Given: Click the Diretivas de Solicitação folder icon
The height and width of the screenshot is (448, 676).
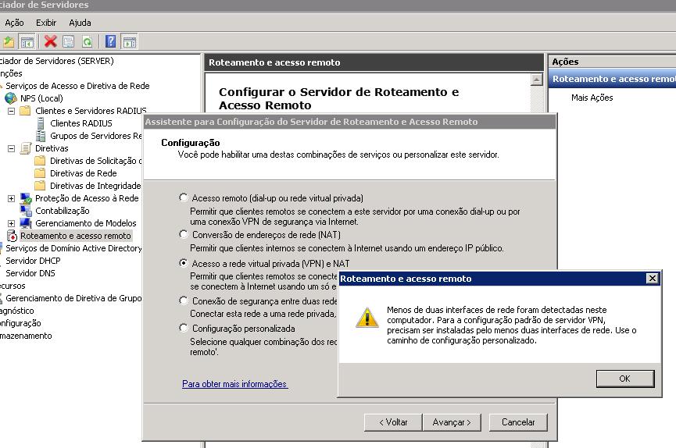Looking at the screenshot, I should (x=40, y=161).
